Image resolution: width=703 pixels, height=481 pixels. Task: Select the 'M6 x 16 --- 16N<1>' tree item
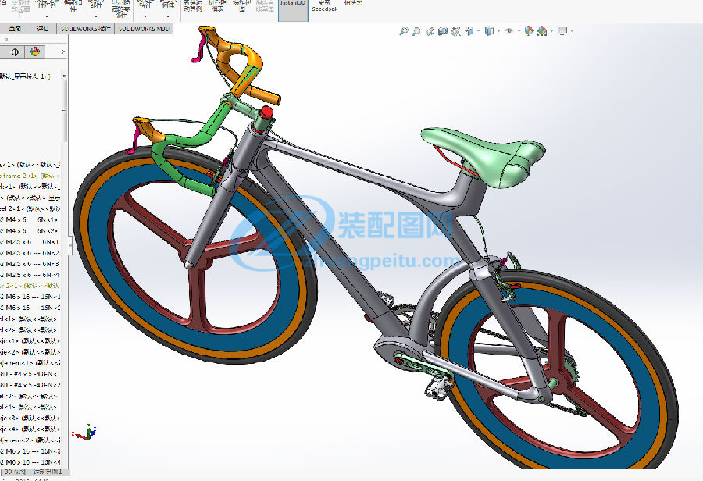pyautogui.click(x=30, y=297)
